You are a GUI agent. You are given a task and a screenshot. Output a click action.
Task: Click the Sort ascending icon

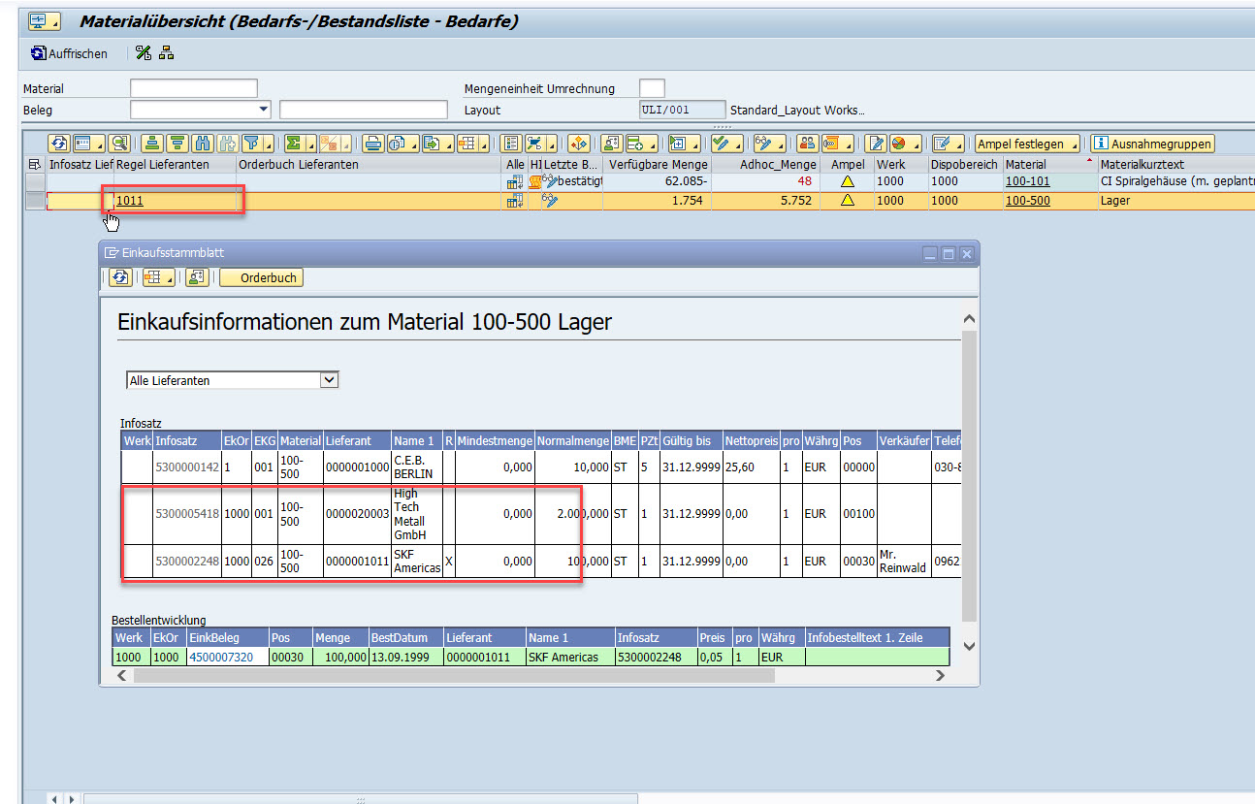[x=151, y=144]
